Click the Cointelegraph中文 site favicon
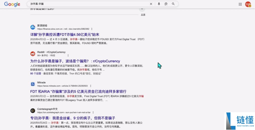Screen dimensions: 255x130 [33, 111]
